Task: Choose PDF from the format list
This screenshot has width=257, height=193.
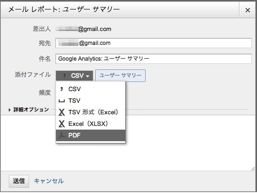Action: click(x=91, y=136)
